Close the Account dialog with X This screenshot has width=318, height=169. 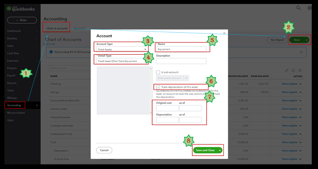point(224,33)
